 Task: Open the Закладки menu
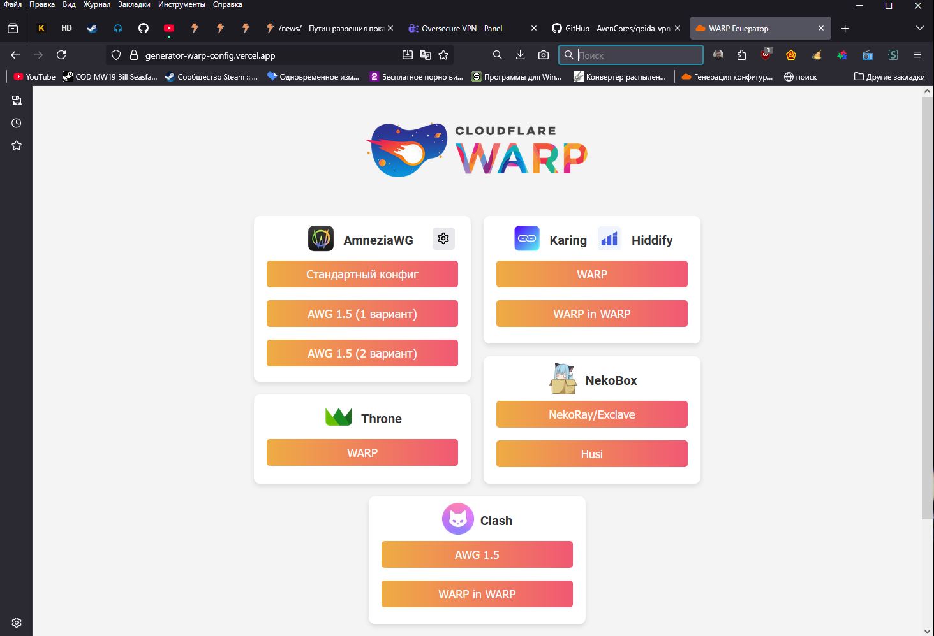134,4
